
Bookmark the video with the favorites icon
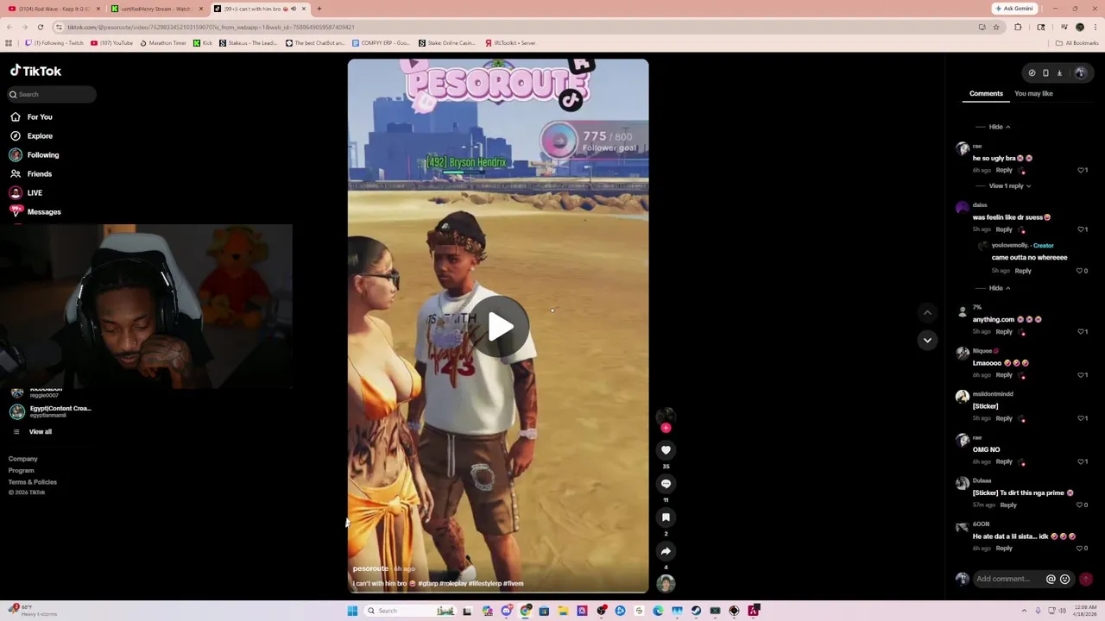(x=666, y=517)
